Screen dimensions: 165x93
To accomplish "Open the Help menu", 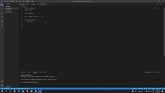I will [x=32, y=1].
